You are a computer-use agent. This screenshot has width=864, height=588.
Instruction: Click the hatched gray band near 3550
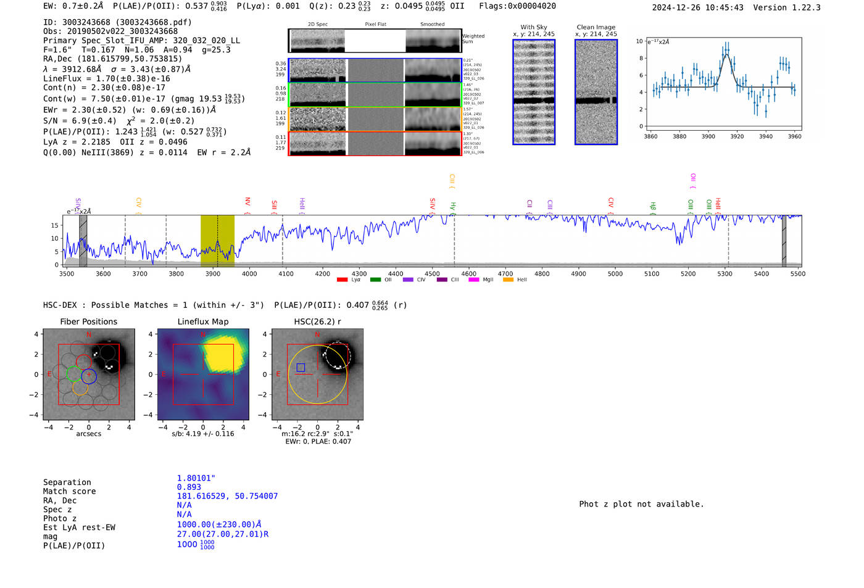click(83, 241)
